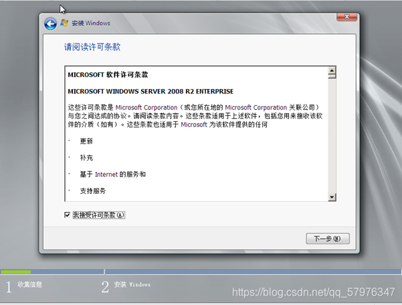Check the 我接受许可条款 checkbox
This screenshot has width=402, height=305.
coord(67,215)
